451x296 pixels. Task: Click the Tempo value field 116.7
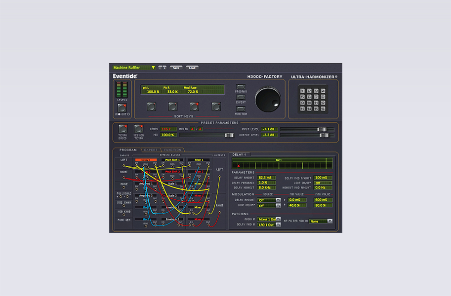click(x=168, y=129)
